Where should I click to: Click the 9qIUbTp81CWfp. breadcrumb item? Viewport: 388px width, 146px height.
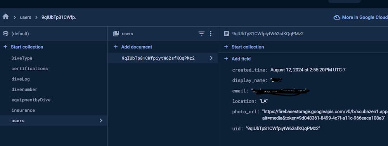click(59, 17)
